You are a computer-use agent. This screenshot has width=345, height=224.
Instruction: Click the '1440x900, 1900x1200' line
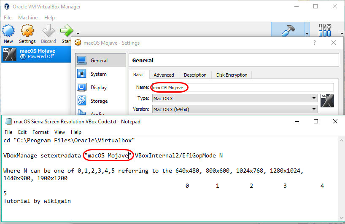(35, 178)
